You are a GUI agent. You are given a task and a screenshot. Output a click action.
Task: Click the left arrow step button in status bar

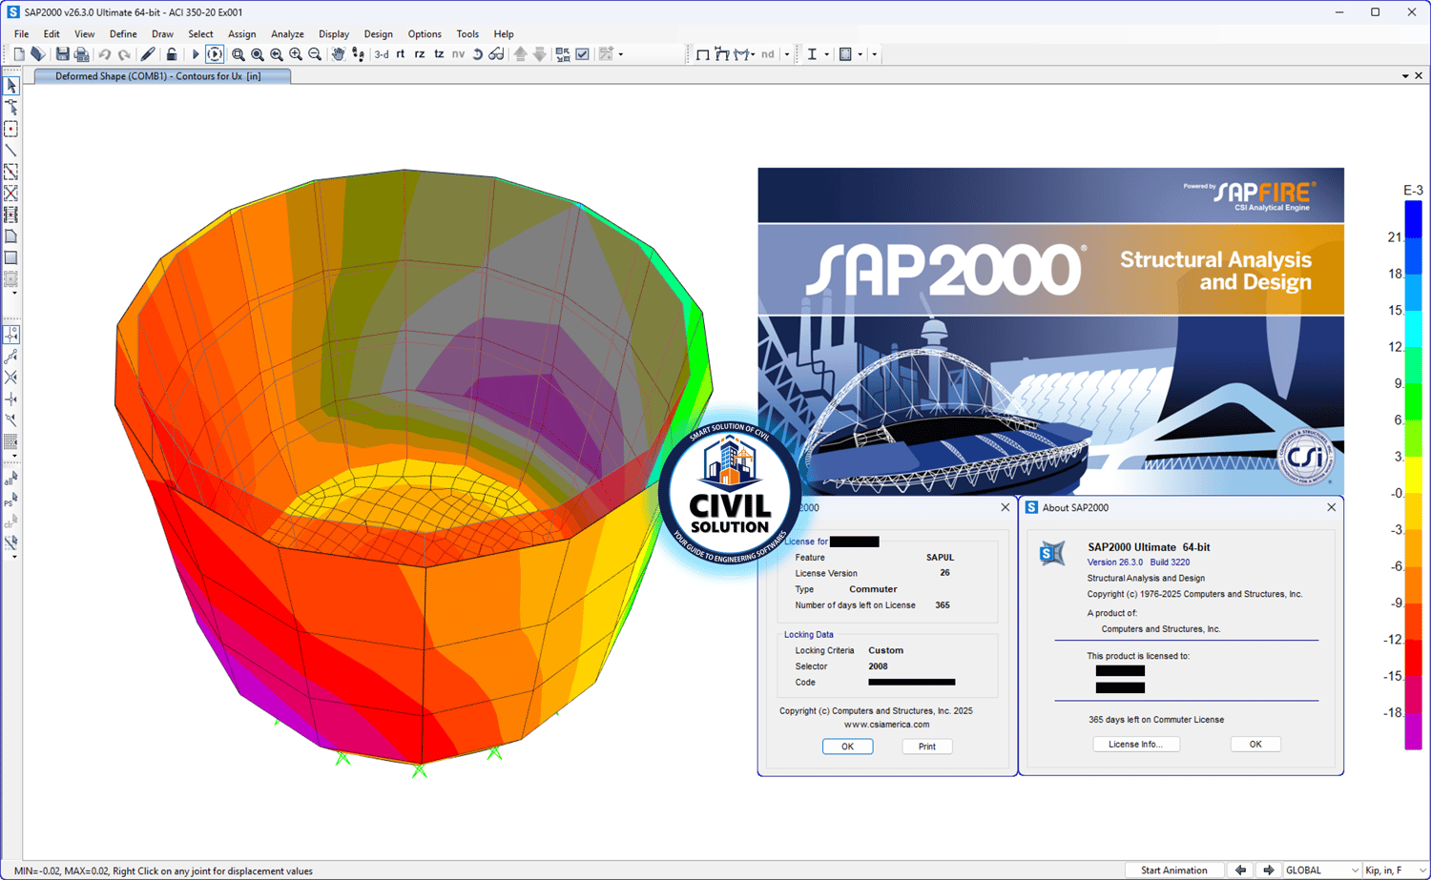tap(1240, 870)
